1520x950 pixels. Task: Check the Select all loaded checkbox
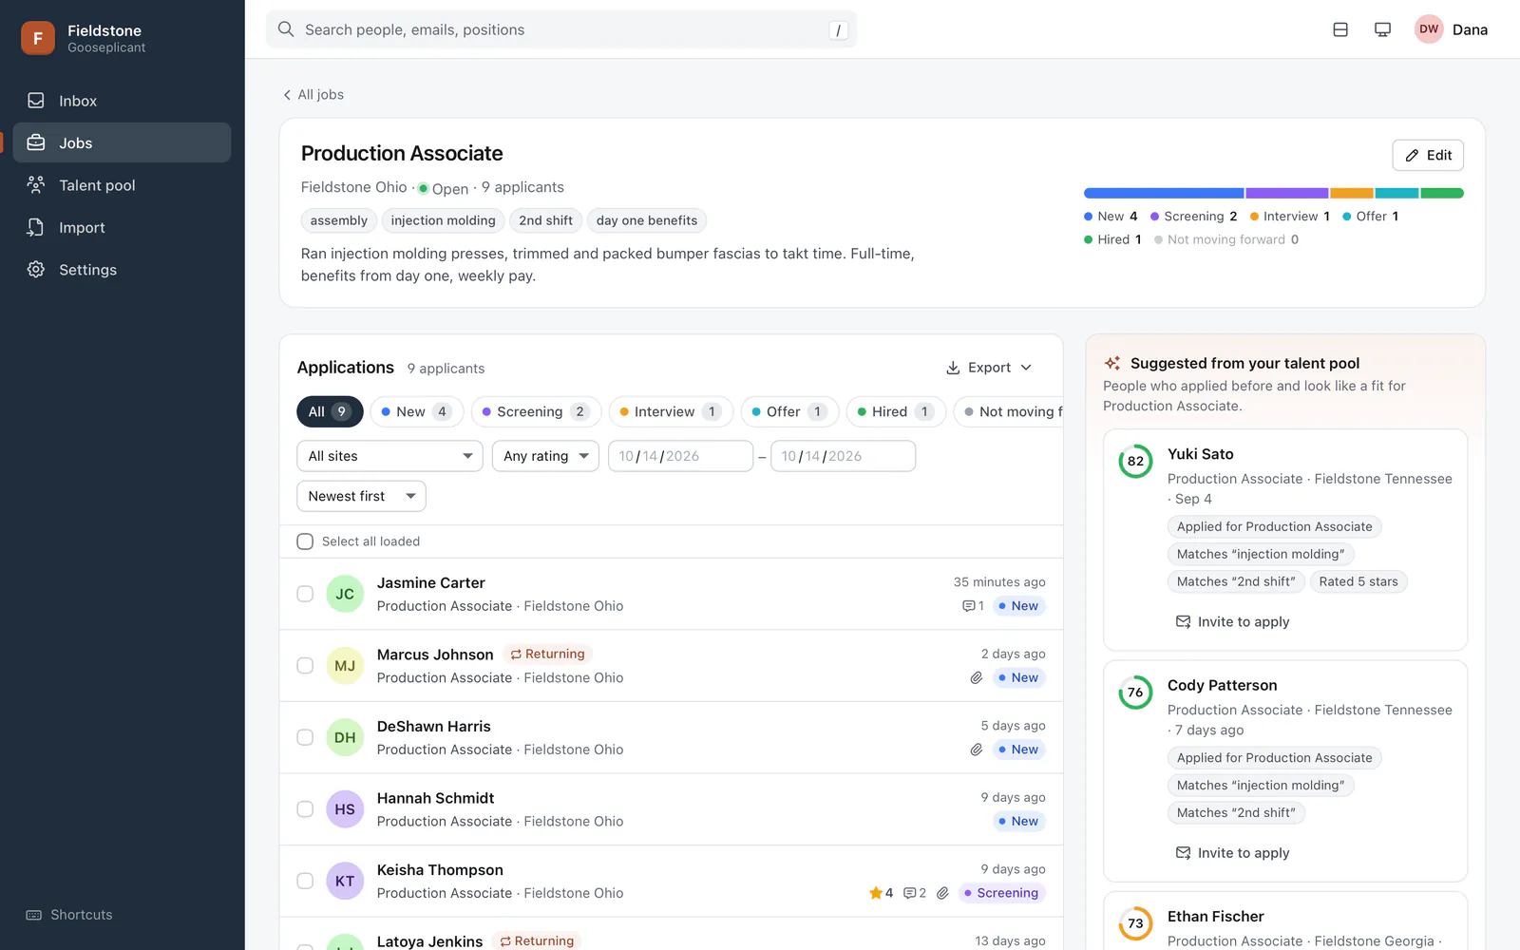pyautogui.click(x=305, y=541)
